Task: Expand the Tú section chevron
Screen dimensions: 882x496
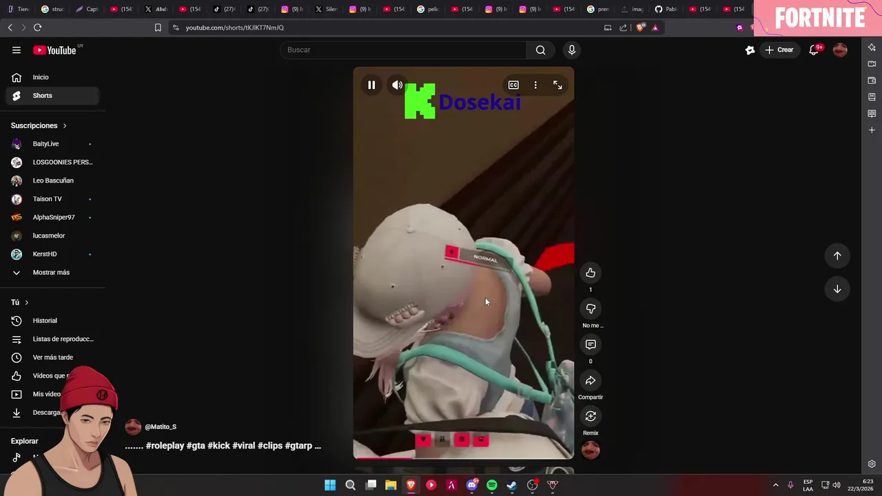Action: tap(27, 302)
